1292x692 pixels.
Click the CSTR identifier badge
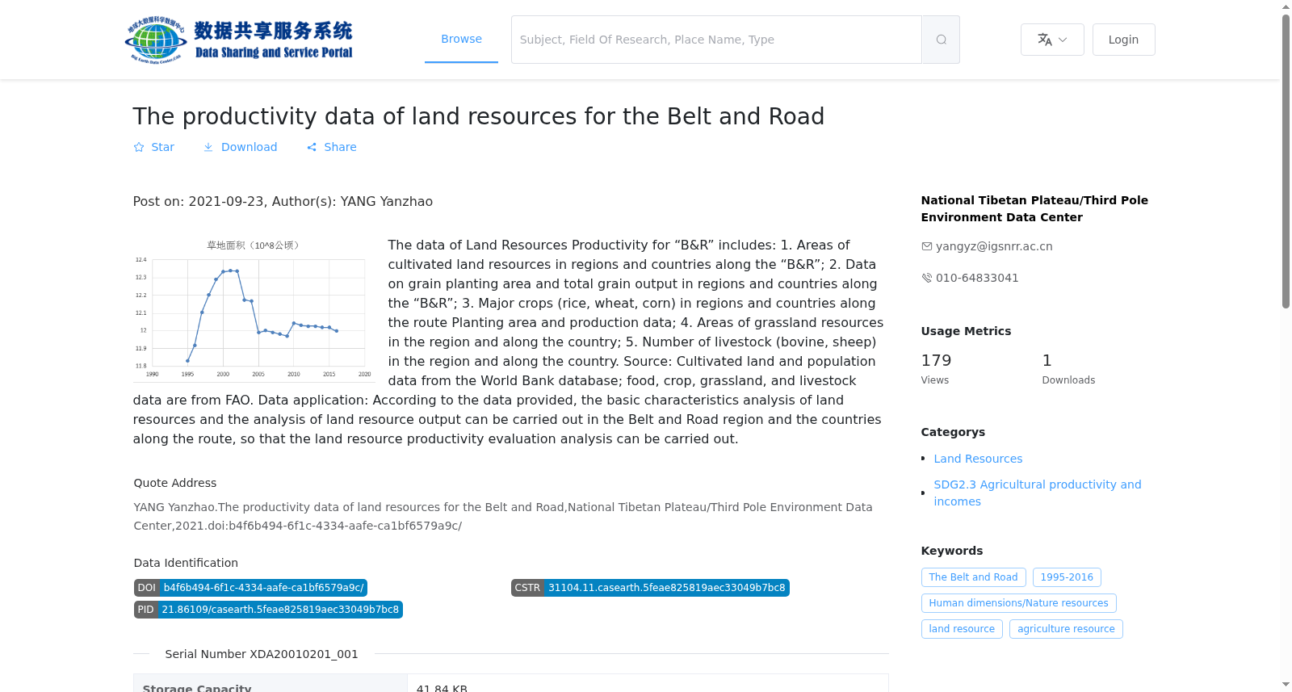(650, 588)
